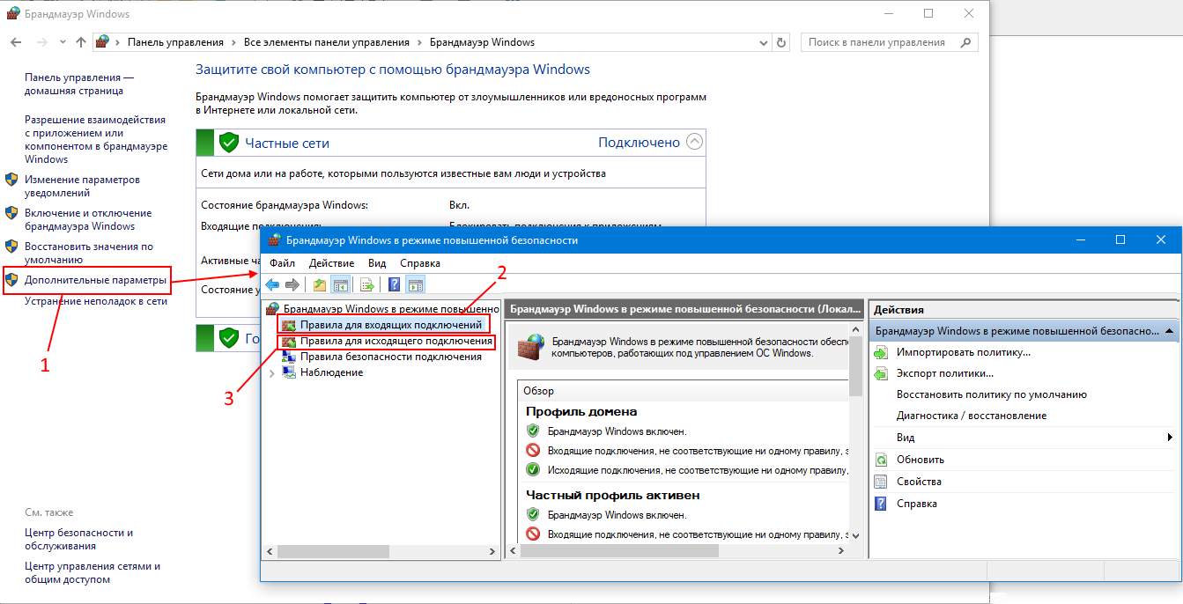Image resolution: width=1183 pixels, height=604 pixels.
Task: Click the blue Help question mark toolbar icon
Action: [394, 284]
